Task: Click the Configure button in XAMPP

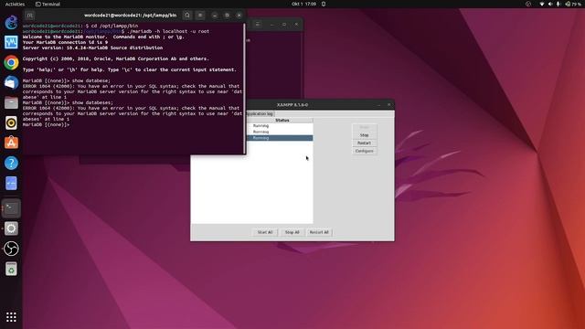Action: click(x=364, y=151)
